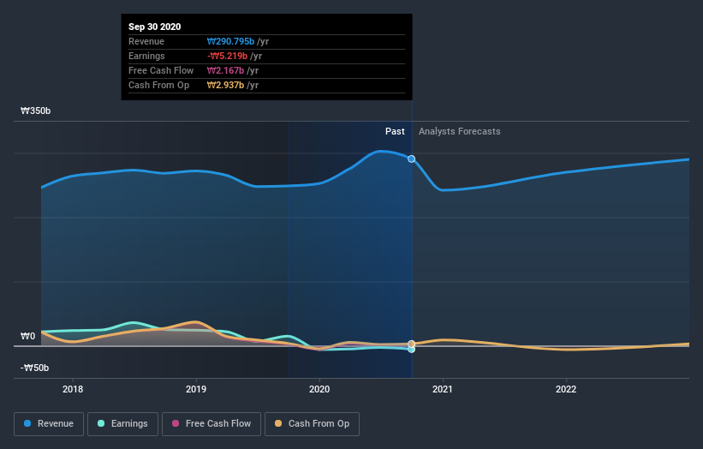Click the Cash From Op label in tooltip
The image size is (703, 449).
pos(158,85)
